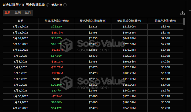Select the volume value $153.00M
191x112 pixels.
(x=129, y=85)
